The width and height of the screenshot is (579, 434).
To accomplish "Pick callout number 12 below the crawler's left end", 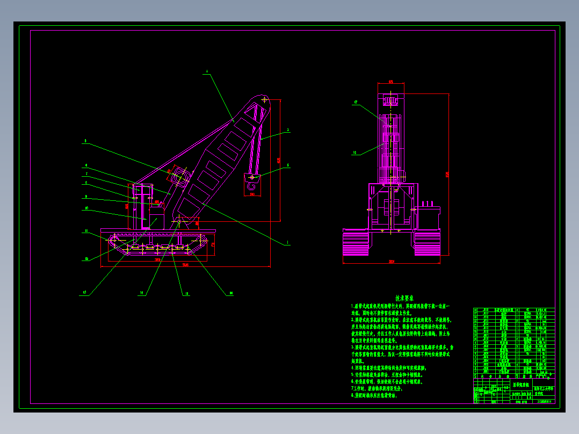I will click(87, 258).
